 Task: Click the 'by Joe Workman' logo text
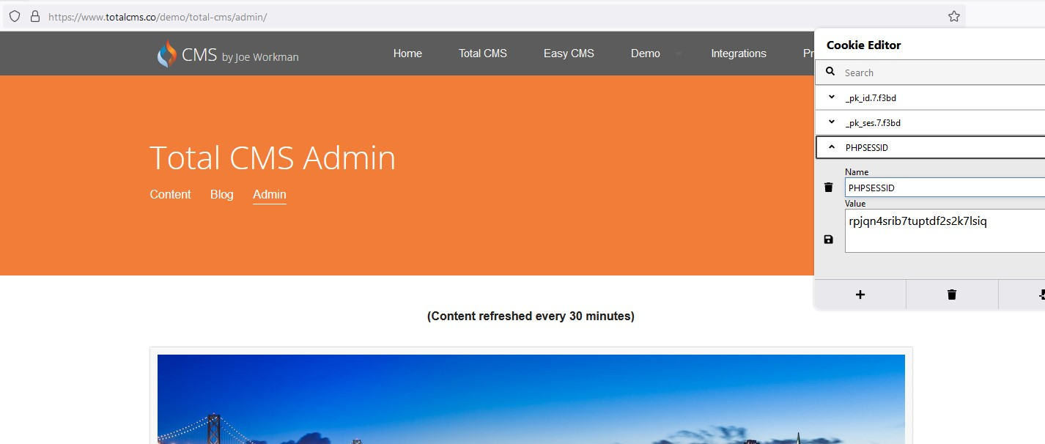pos(260,56)
